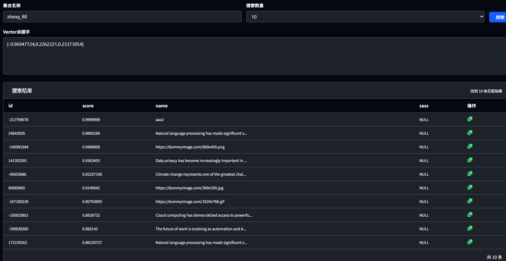Image resolution: width=506 pixels, height=261 pixels.
Task: Click the dummyimage 1024x768.gif name cell
Action: coord(190,202)
